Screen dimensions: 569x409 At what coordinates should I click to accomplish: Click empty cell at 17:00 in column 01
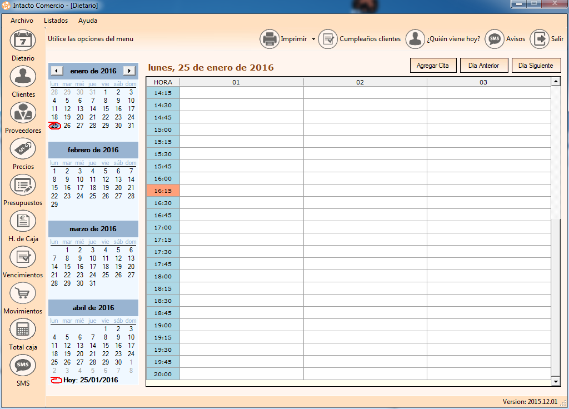pos(242,227)
